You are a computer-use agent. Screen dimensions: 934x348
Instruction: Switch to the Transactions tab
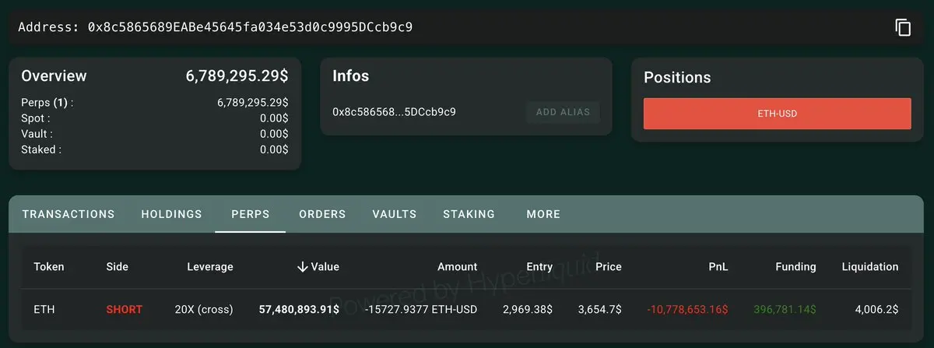68,214
